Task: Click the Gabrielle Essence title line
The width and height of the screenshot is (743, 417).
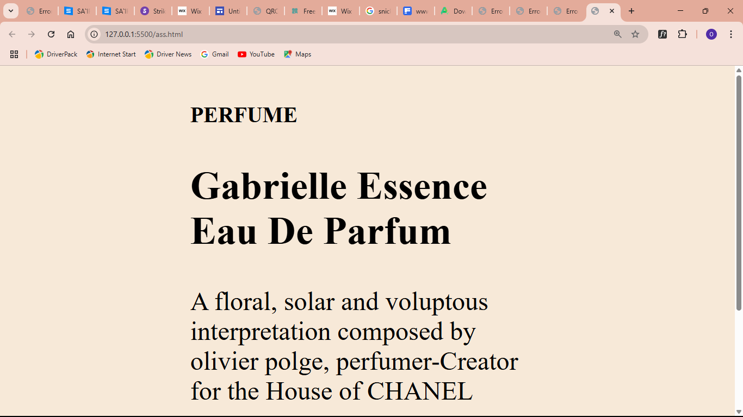Action: (x=339, y=186)
